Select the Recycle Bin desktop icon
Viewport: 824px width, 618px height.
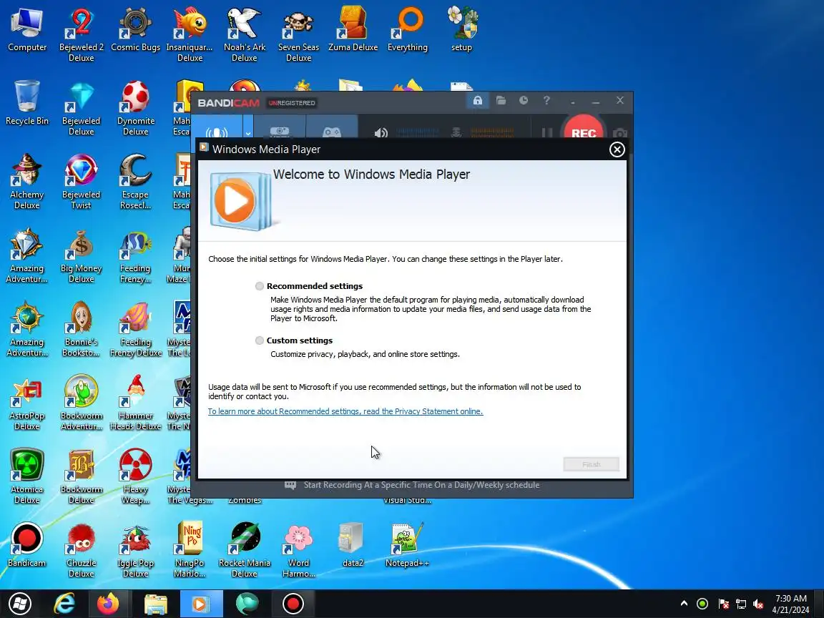coord(26,102)
